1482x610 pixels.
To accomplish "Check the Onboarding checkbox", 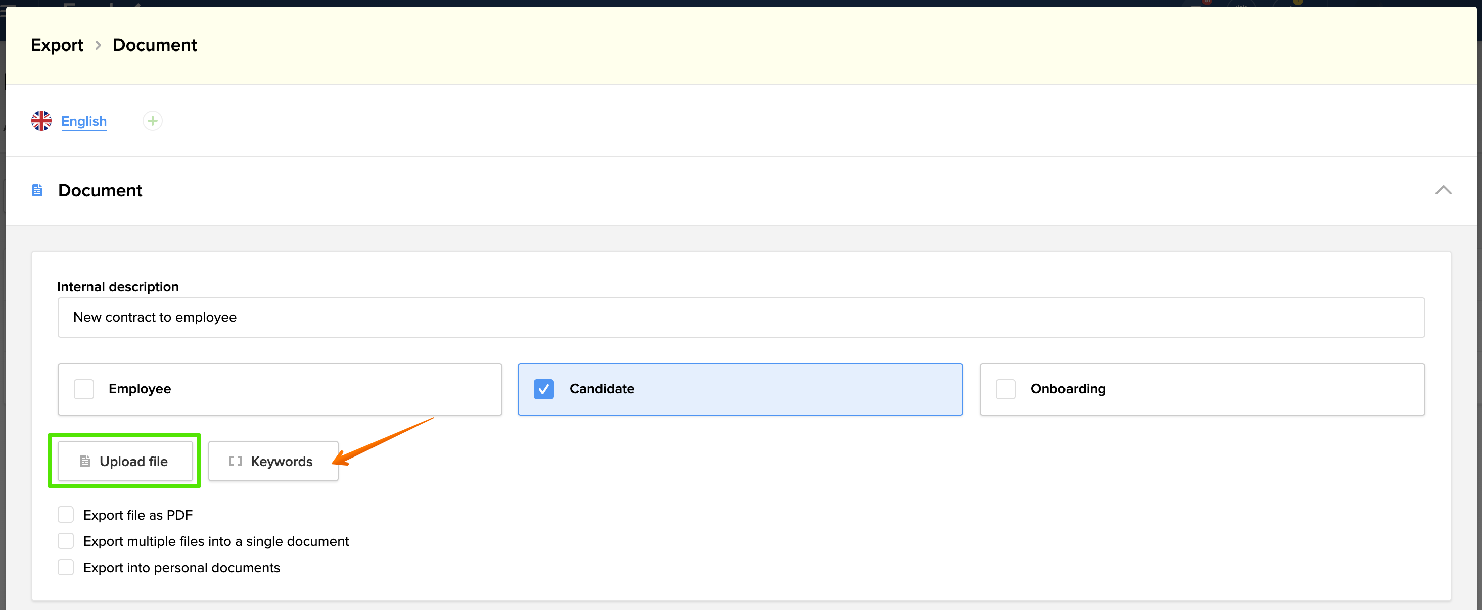I will pos(1006,389).
